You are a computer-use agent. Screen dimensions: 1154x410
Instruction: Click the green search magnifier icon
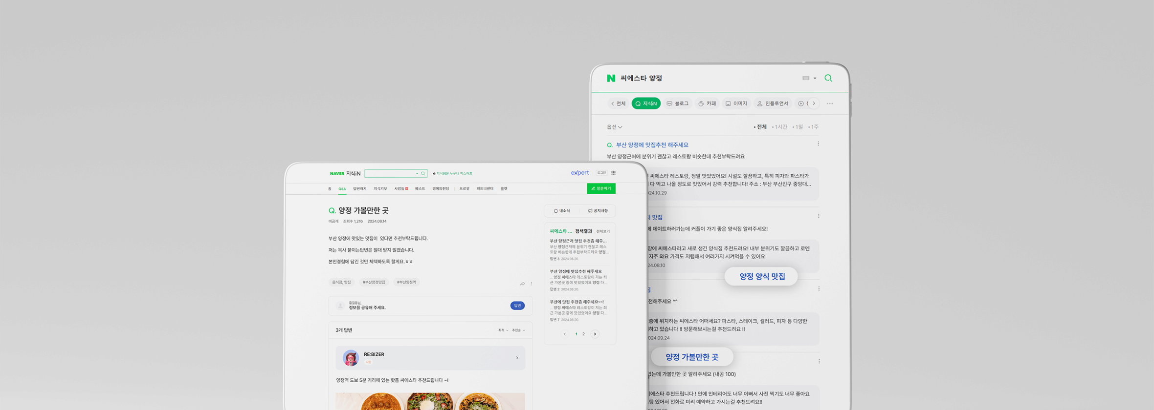828,78
